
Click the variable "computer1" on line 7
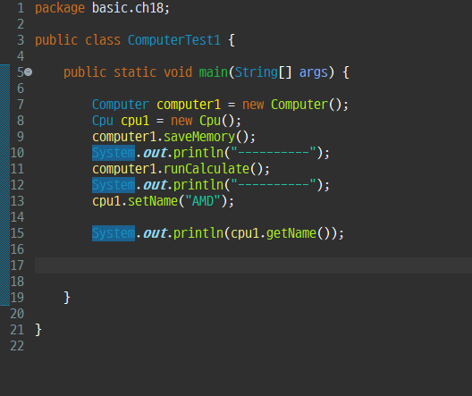click(189, 105)
